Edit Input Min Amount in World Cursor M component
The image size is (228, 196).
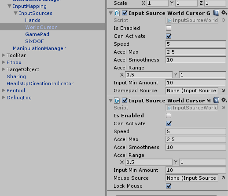[196, 170]
